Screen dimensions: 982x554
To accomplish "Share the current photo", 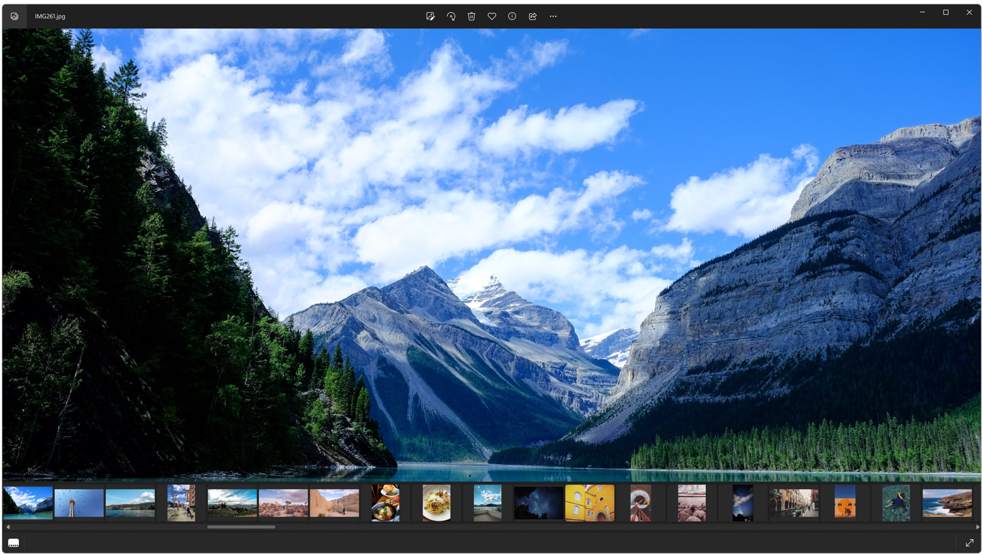I will click(x=533, y=16).
